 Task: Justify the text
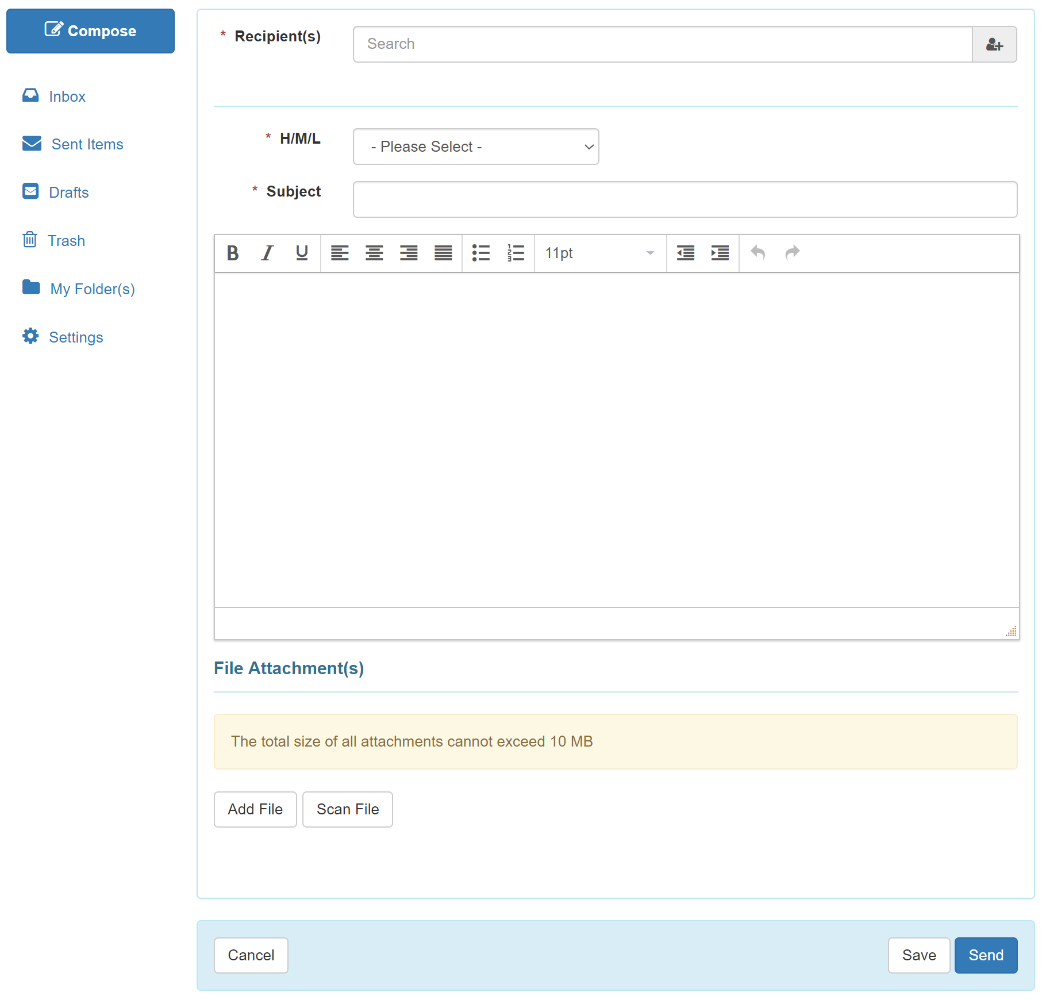pos(443,253)
